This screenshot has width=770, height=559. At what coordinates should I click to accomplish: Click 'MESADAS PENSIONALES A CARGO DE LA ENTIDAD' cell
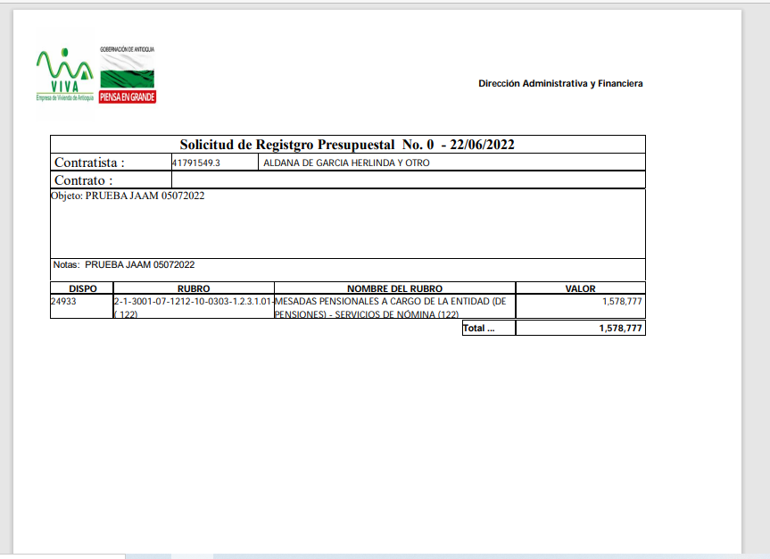coord(395,307)
